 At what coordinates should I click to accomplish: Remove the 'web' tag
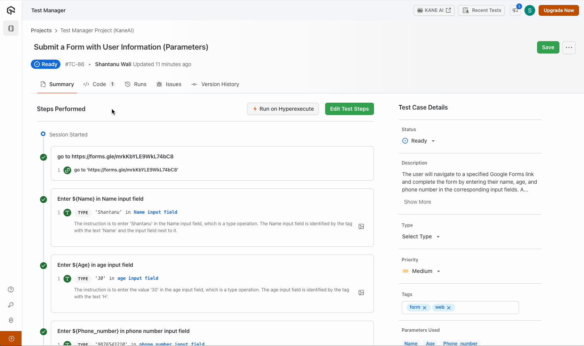[x=449, y=308]
